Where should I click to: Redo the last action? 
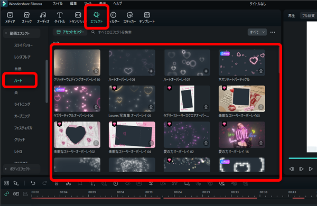(x=44, y=183)
